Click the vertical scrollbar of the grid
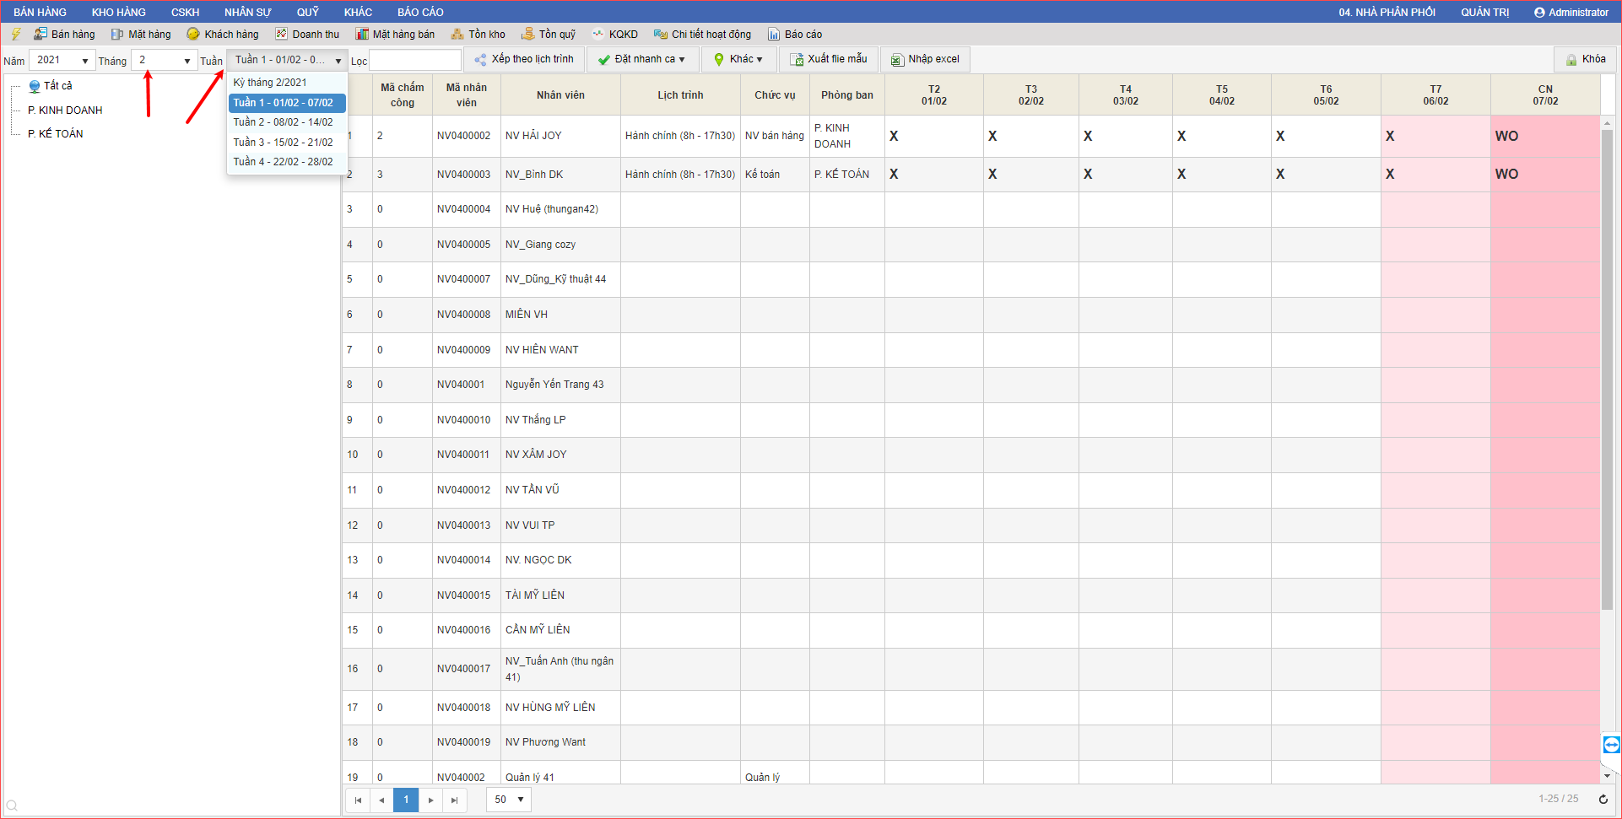1622x819 pixels. point(1608,369)
